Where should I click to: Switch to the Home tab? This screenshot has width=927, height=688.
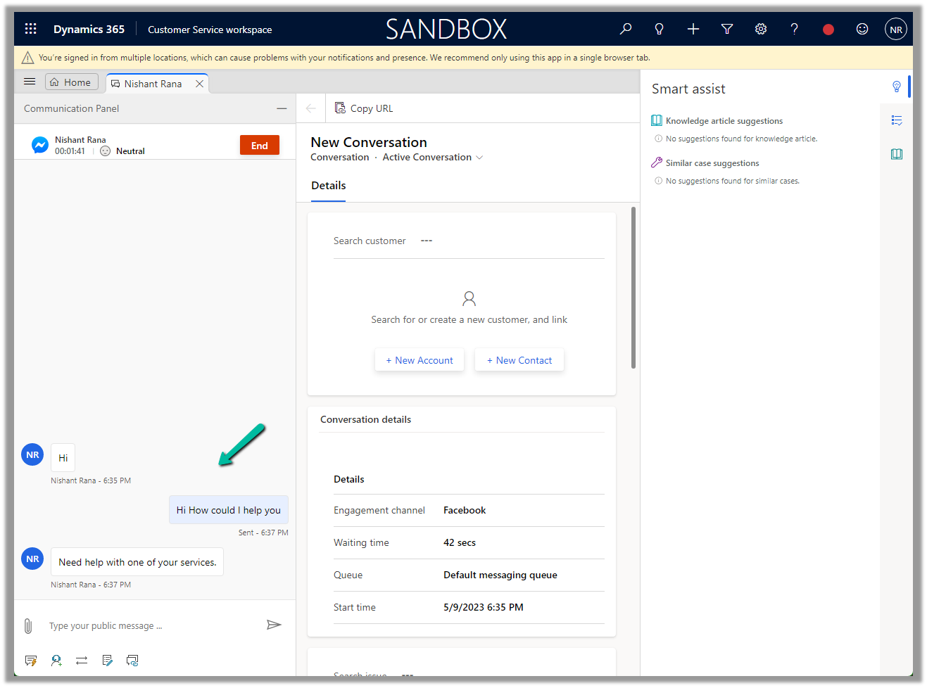tap(71, 82)
